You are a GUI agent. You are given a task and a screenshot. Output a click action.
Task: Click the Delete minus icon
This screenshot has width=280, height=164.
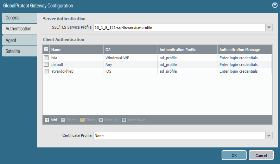(x=63, y=120)
